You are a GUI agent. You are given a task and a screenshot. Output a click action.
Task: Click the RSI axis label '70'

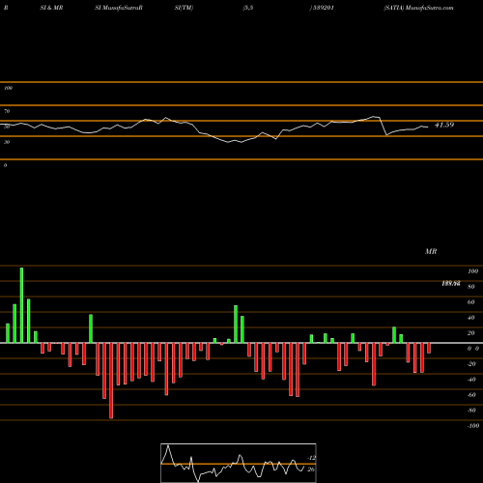click(7, 111)
